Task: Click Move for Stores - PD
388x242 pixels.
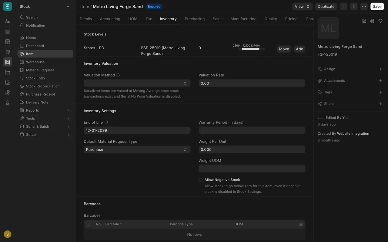Action: coord(284,49)
